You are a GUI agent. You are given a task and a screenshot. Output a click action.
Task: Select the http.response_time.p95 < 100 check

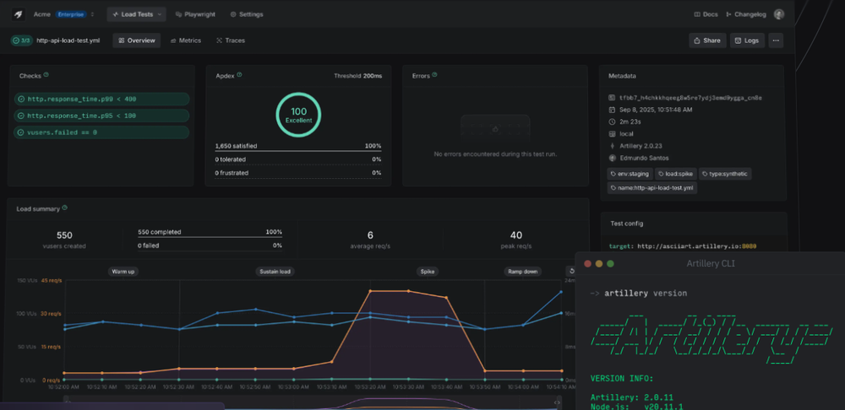102,116
